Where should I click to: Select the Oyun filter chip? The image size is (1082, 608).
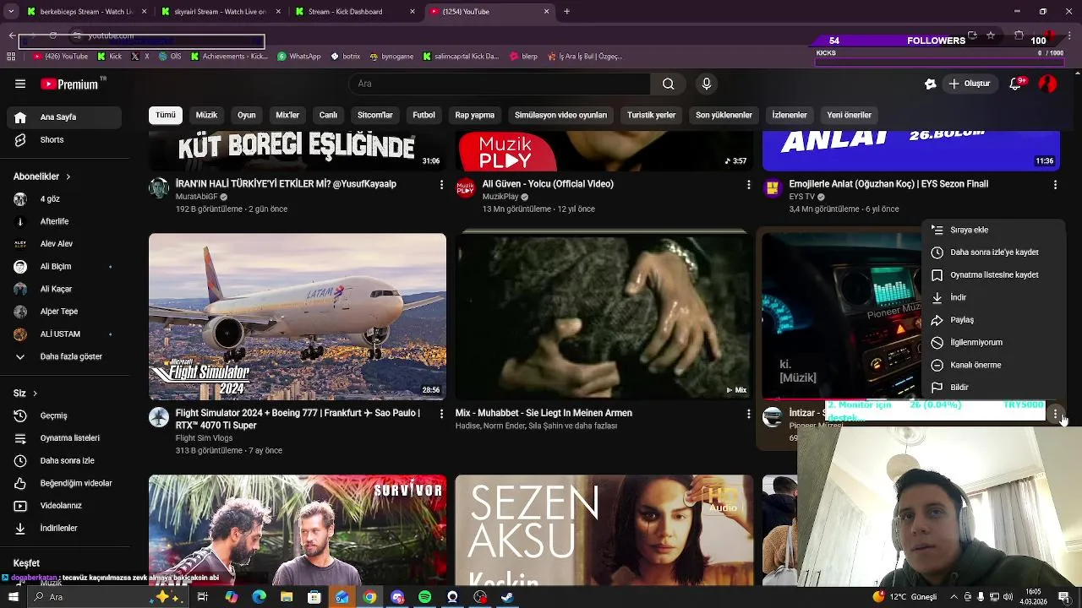(x=247, y=115)
